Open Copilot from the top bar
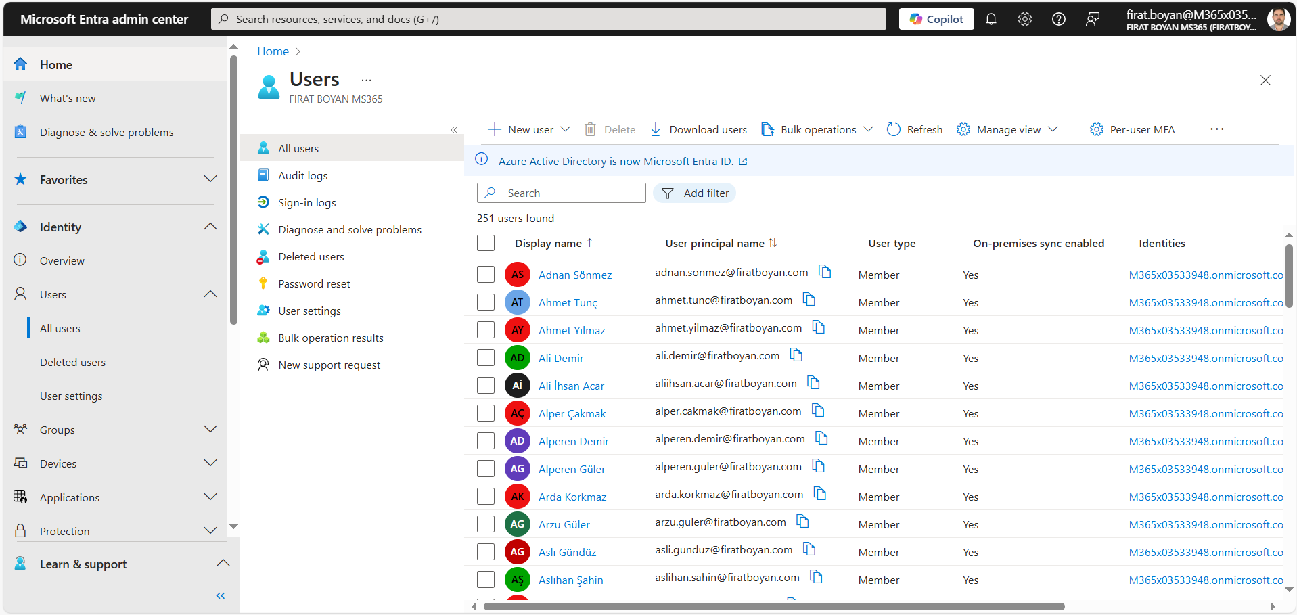1297x615 pixels. pos(936,19)
